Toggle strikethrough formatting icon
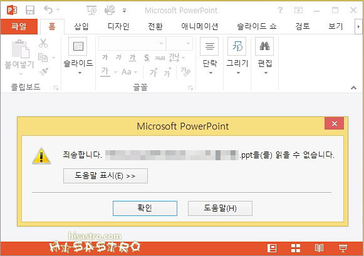 click(x=160, y=58)
